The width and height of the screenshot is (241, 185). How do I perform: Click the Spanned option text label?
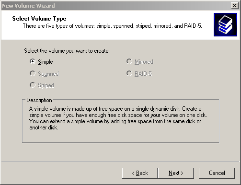[48, 74]
